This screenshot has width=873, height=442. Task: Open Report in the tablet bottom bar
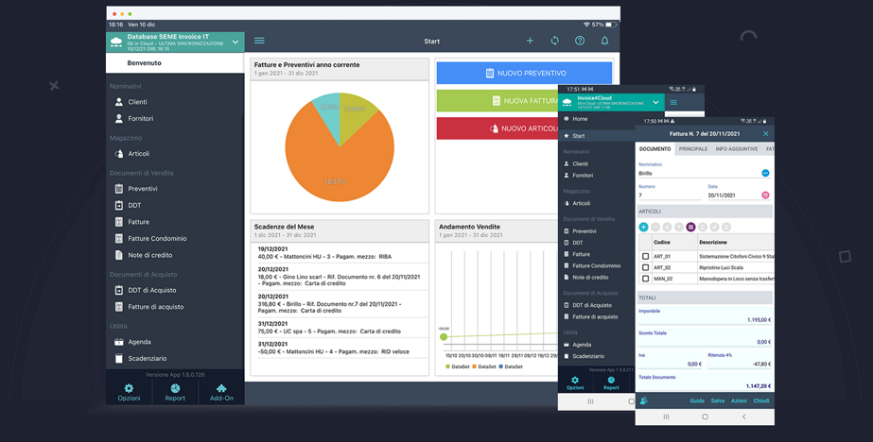[x=175, y=392]
